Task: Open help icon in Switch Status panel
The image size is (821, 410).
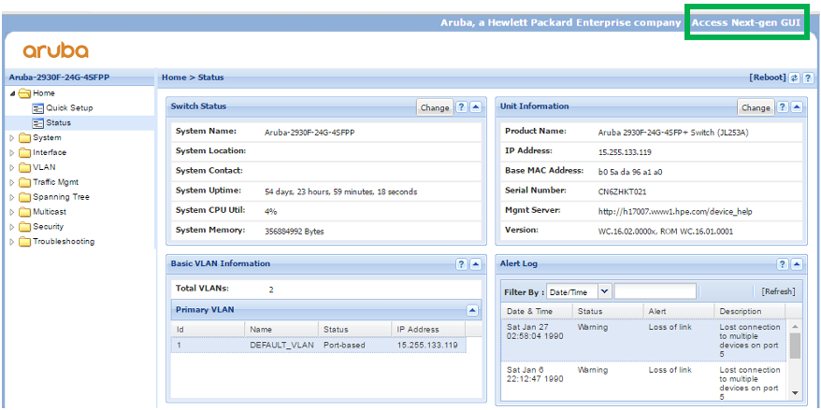Action: click(461, 106)
